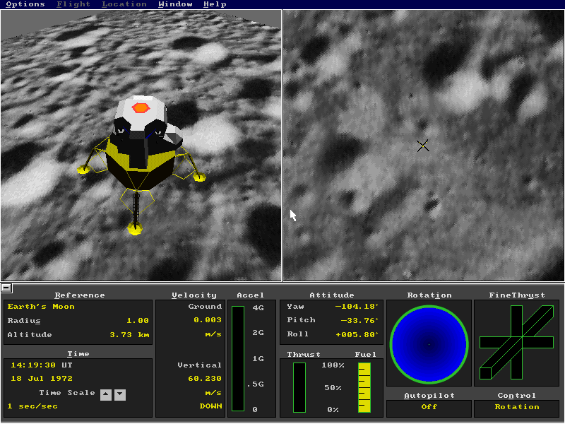
Task: Click the Vertical velocity value 60.230
Action: (205, 379)
